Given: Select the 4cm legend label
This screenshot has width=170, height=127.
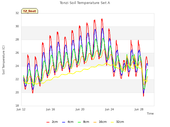Looking at the screenshot, I should [70, 122].
